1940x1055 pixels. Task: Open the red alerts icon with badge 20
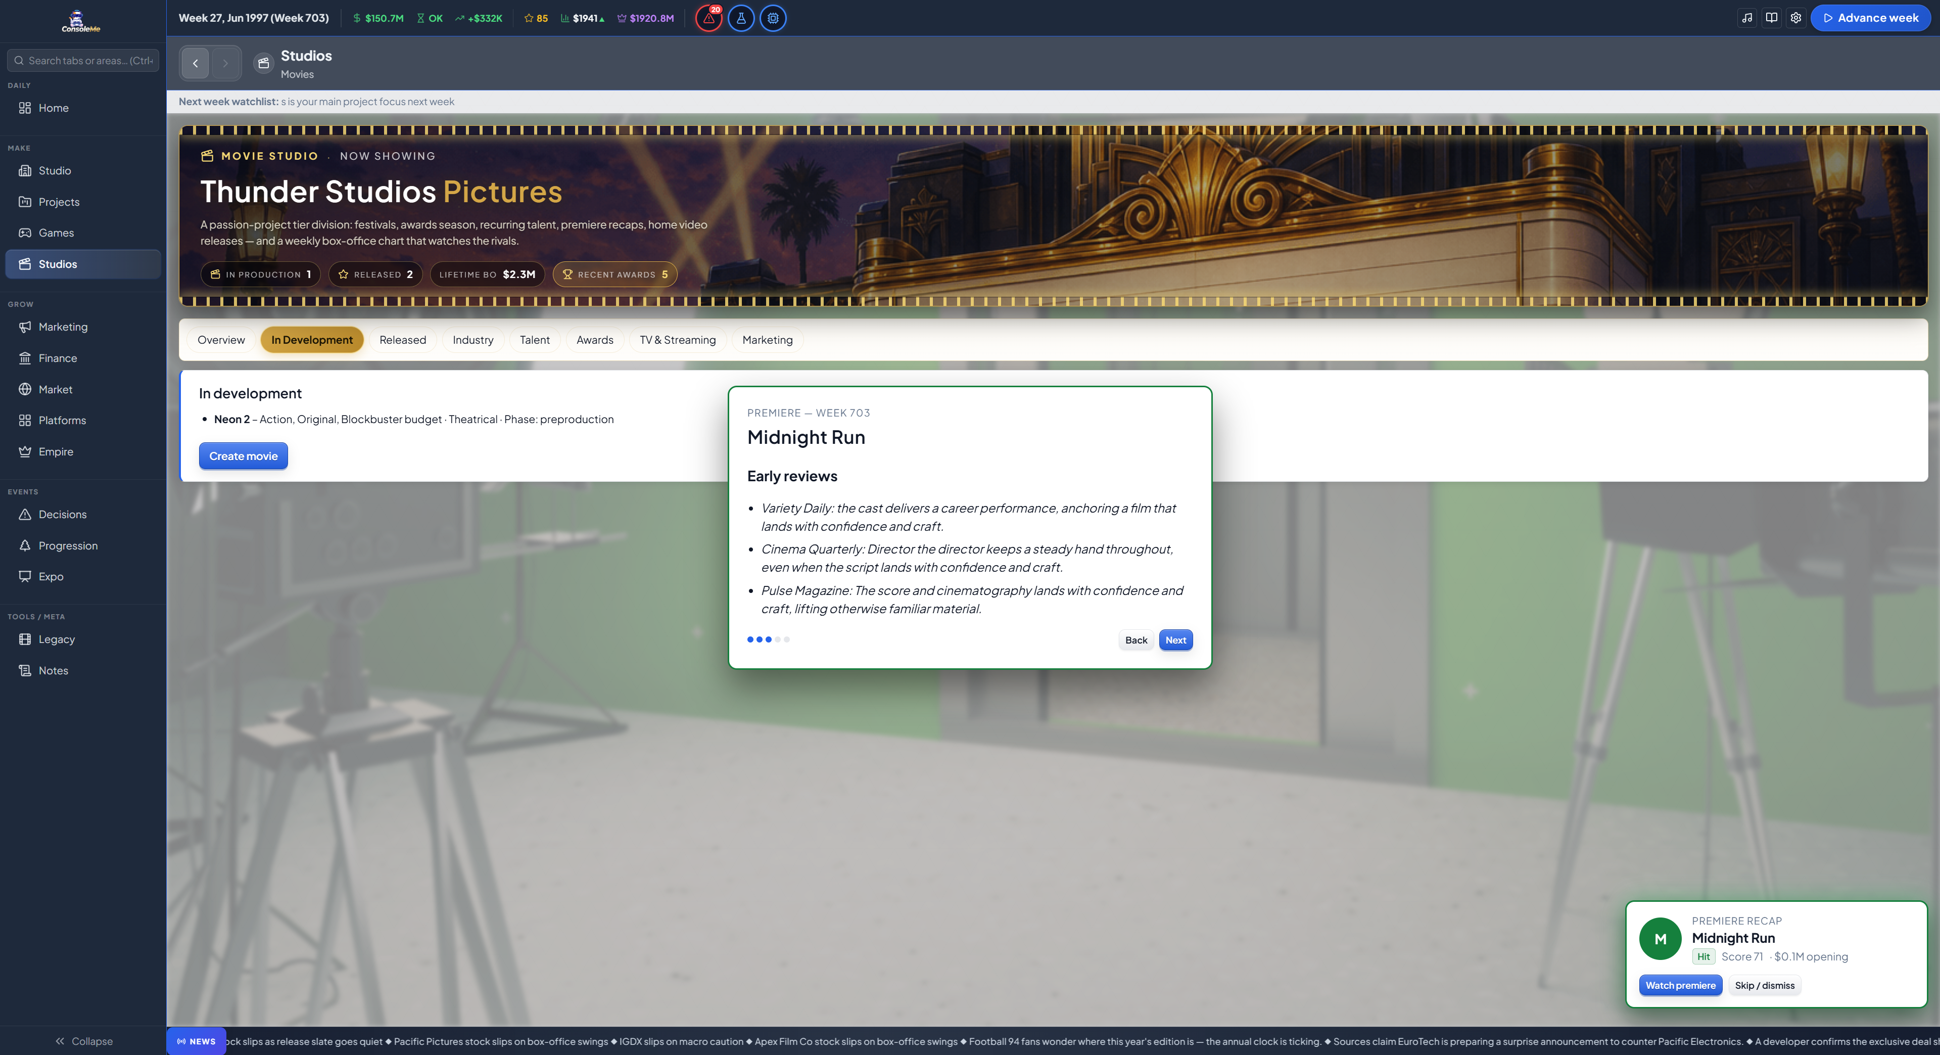click(708, 18)
